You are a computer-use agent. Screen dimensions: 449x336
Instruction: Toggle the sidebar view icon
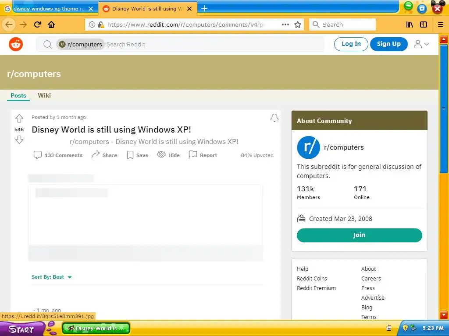tap(424, 24)
